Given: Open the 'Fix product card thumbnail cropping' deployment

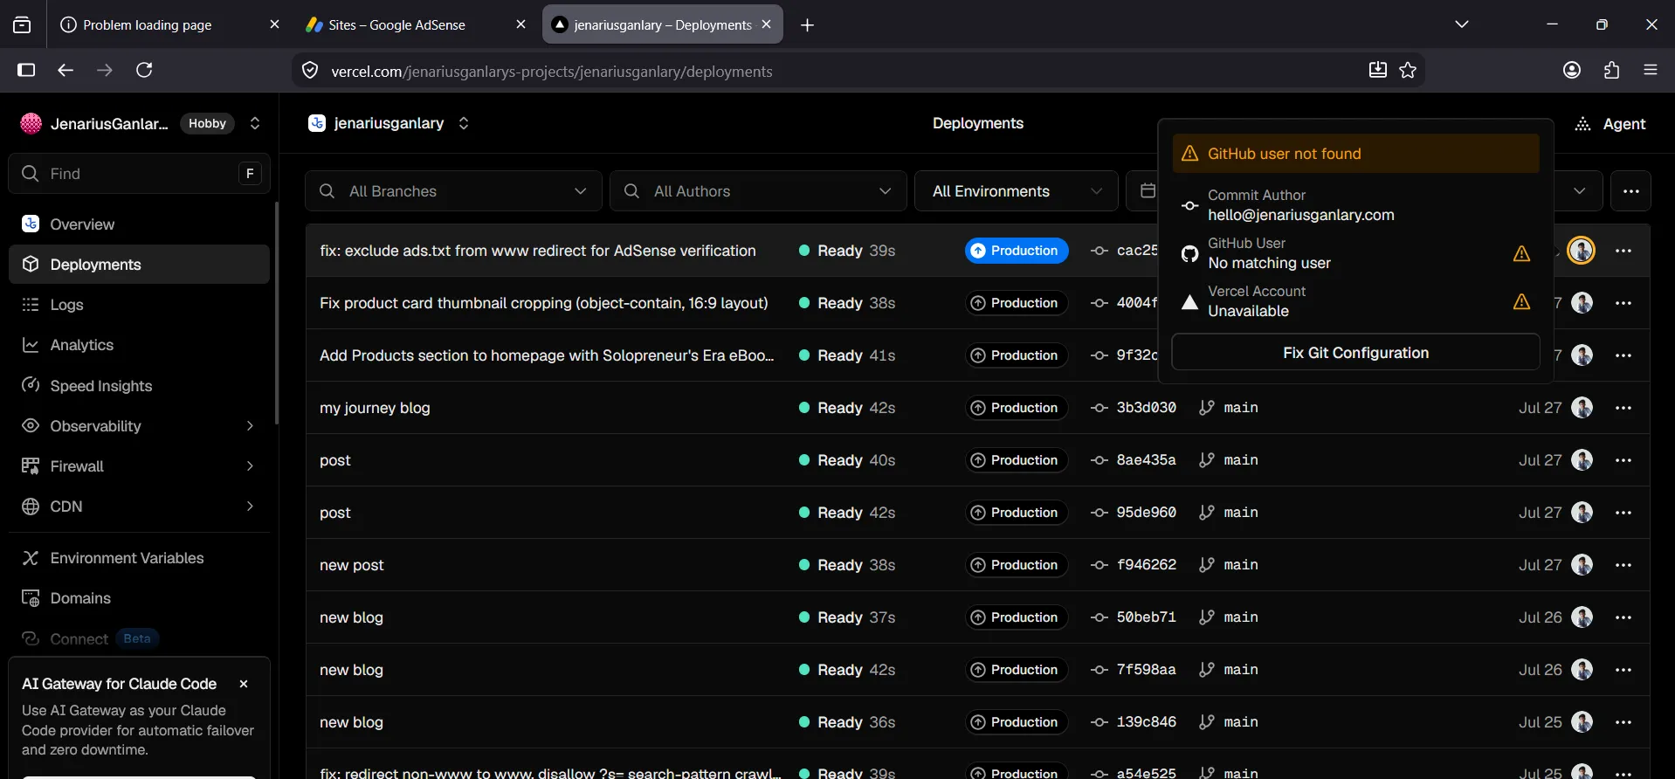Looking at the screenshot, I should pyautogui.click(x=544, y=303).
